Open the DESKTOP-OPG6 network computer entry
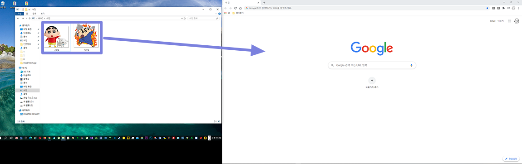The height and width of the screenshot is (164, 522). click(30, 114)
